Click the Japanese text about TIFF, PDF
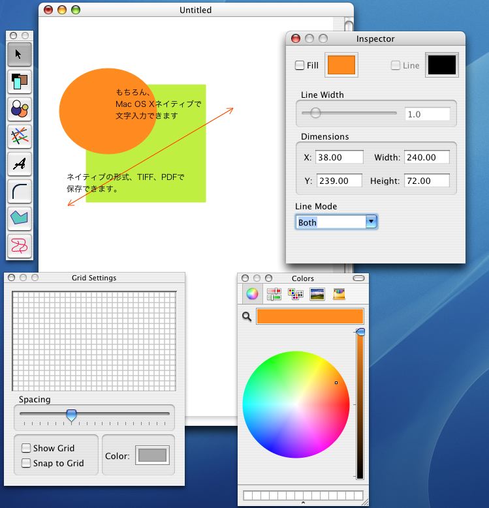The height and width of the screenshot is (508, 489). coord(125,183)
